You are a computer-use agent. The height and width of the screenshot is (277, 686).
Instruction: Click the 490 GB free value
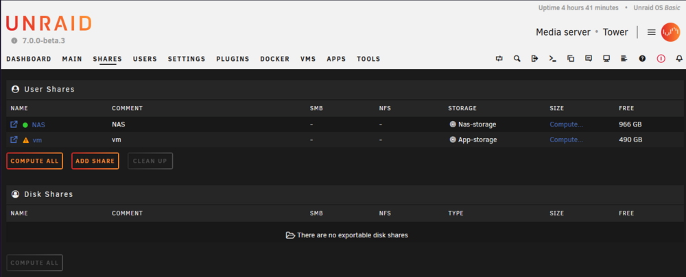[x=630, y=140]
